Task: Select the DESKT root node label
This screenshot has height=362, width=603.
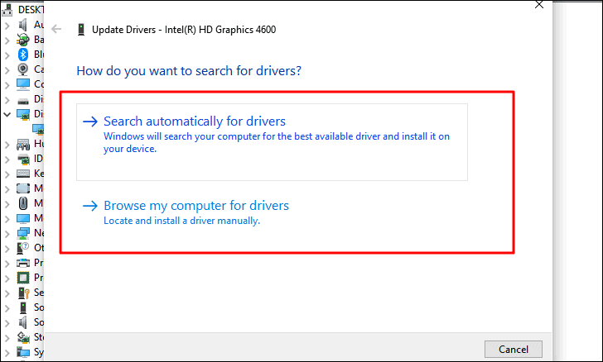Action: click(31, 10)
